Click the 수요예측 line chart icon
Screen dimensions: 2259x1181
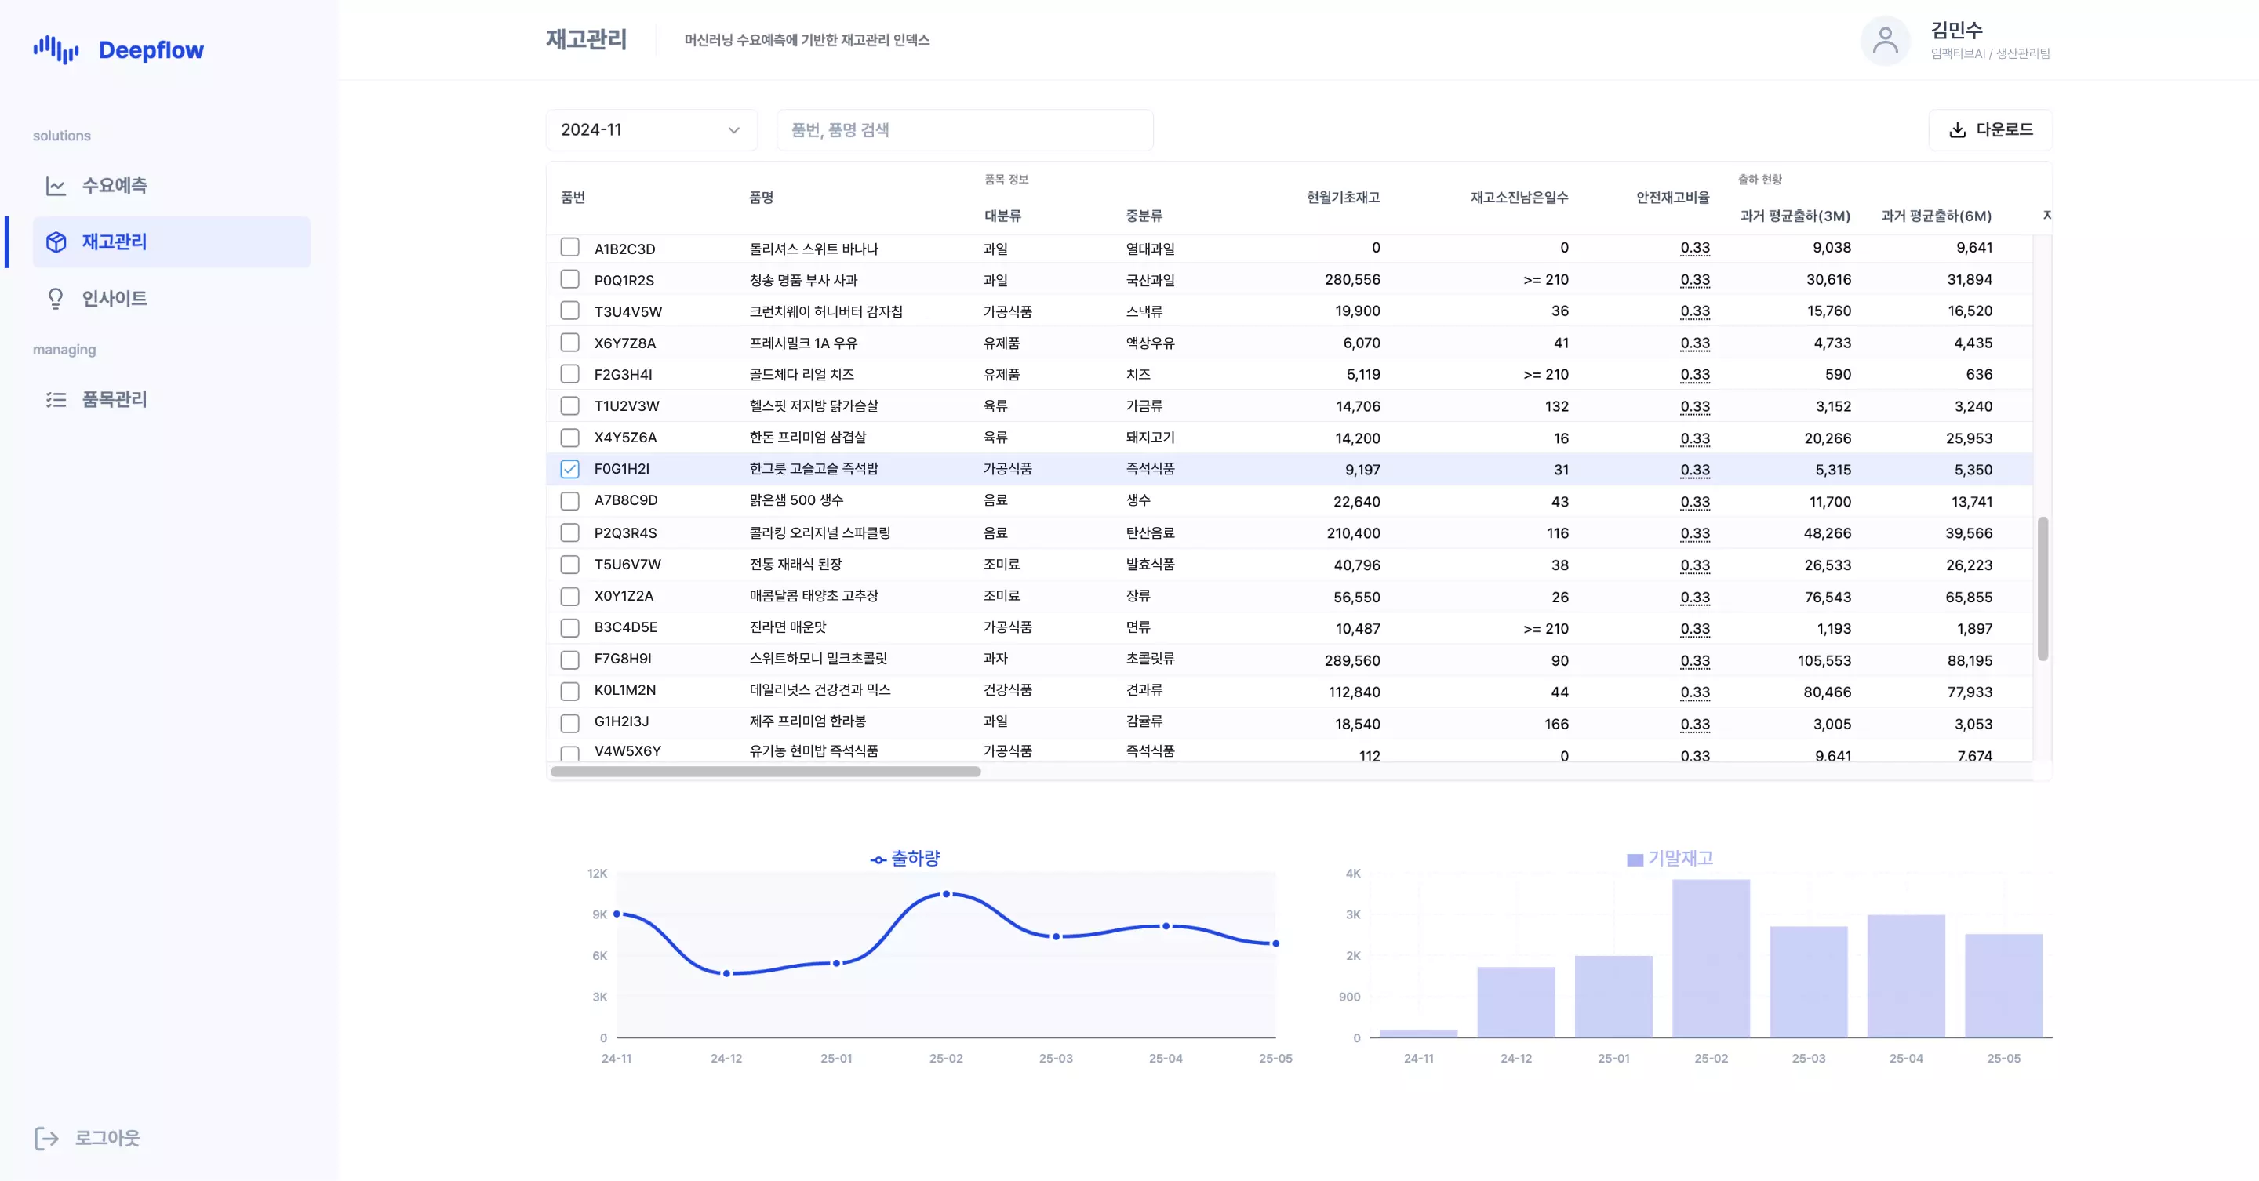(56, 186)
